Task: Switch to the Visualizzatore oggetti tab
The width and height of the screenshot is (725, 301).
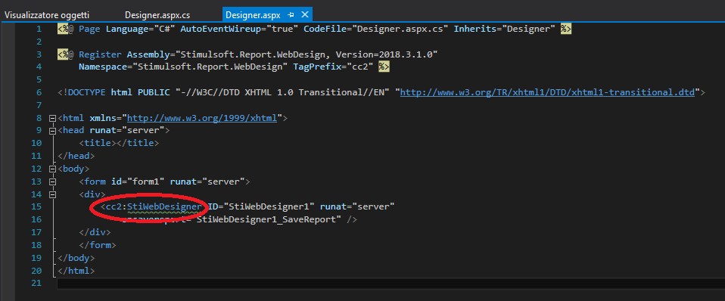Action: tap(47, 15)
